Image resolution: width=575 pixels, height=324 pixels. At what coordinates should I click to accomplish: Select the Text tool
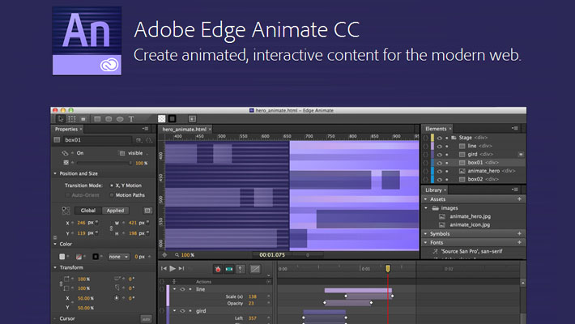[x=131, y=119]
